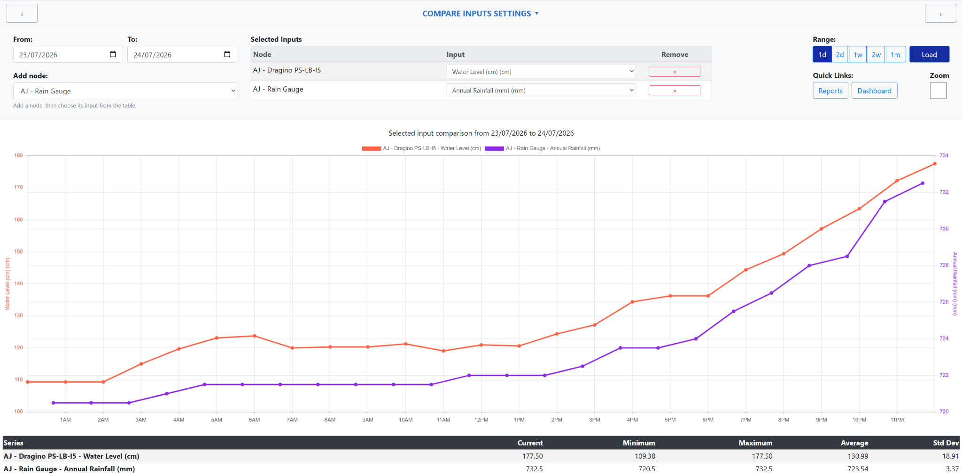Go to next period with right arrow
This screenshot has height=476, width=962.
[940, 14]
